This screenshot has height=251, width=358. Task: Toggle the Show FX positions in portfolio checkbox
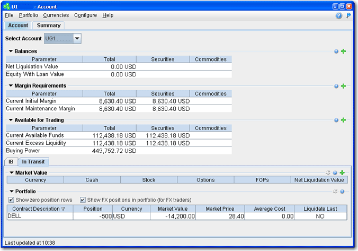[83, 200]
